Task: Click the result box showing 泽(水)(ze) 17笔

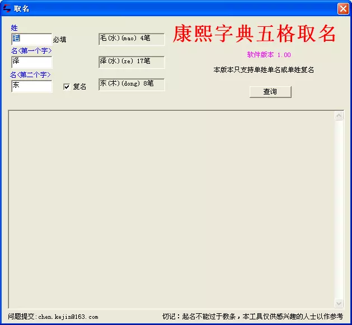Action: (x=132, y=62)
